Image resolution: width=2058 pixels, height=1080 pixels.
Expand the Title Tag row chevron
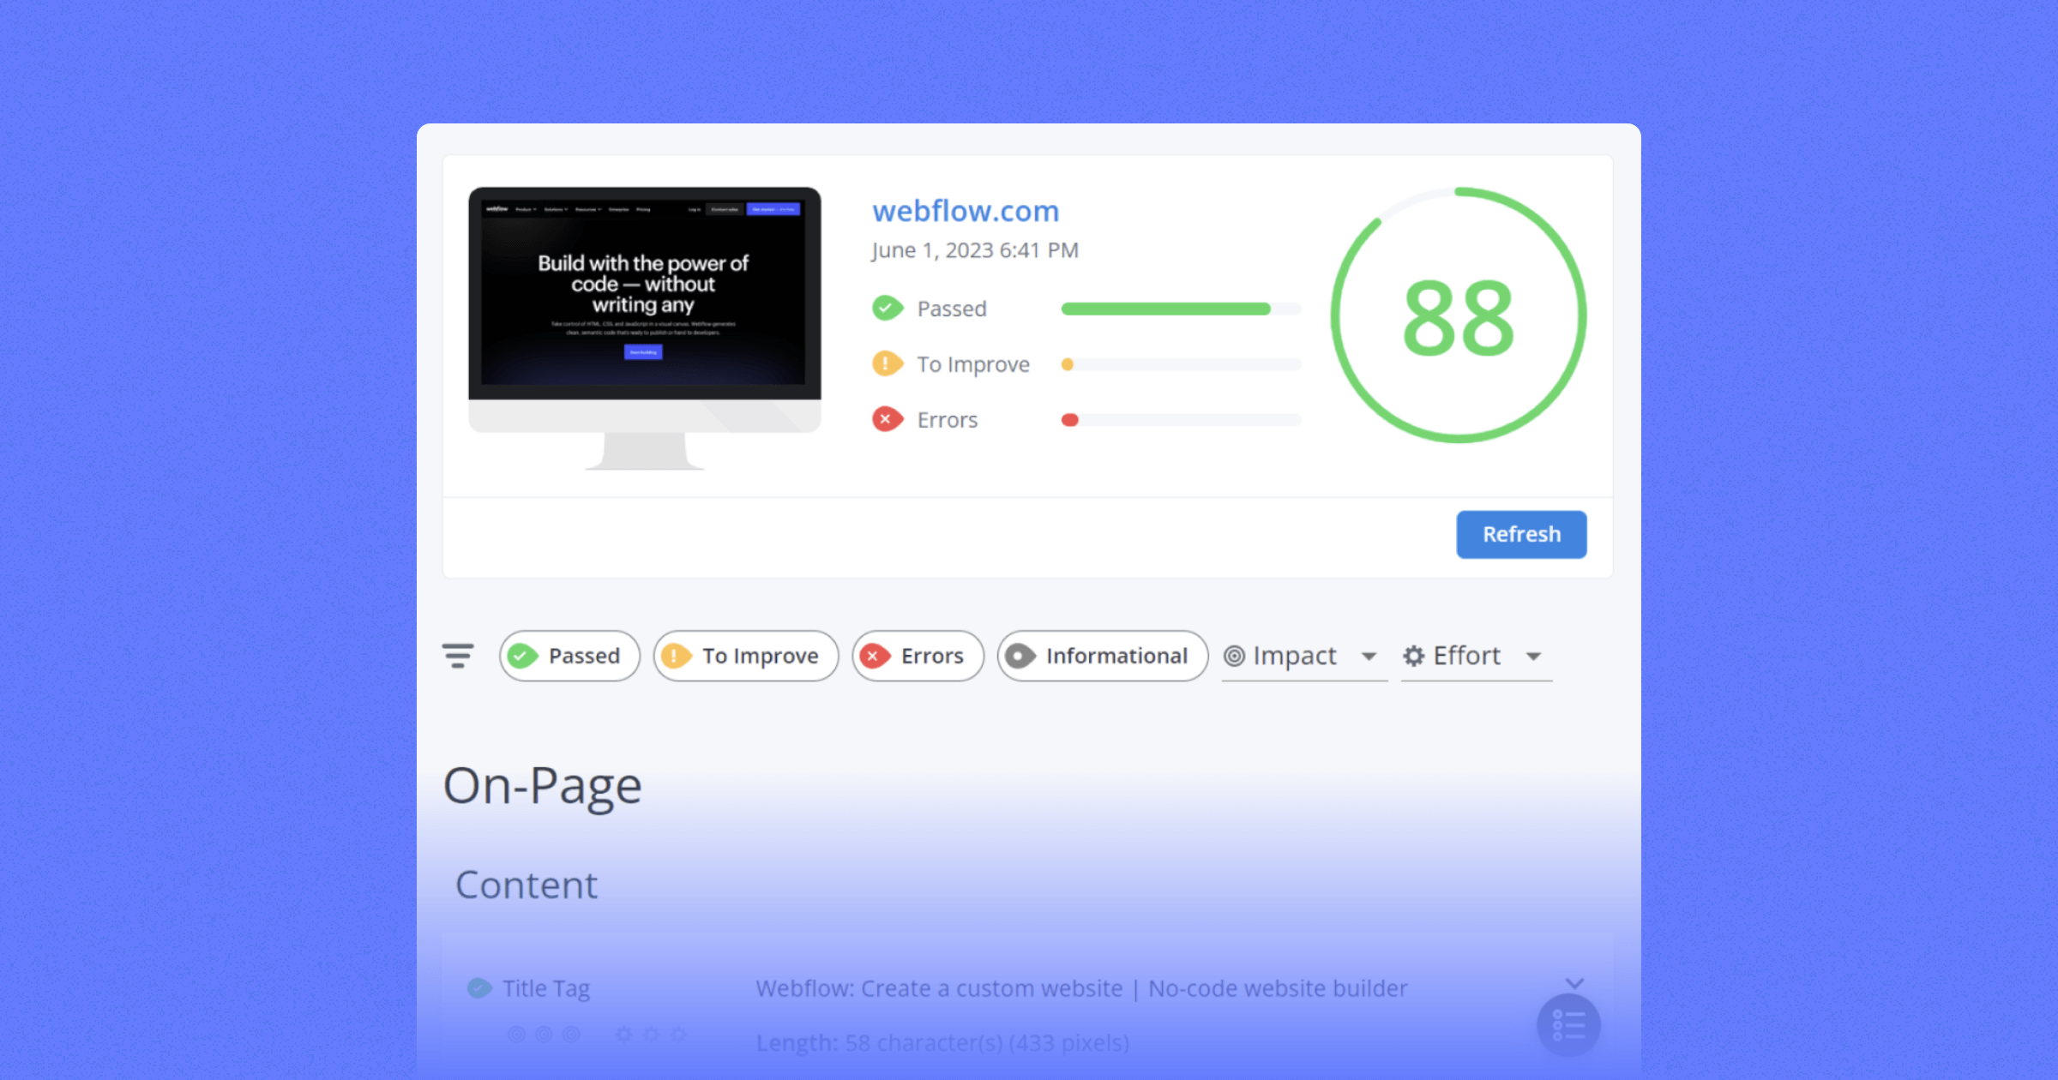pyautogui.click(x=1574, y=983)
